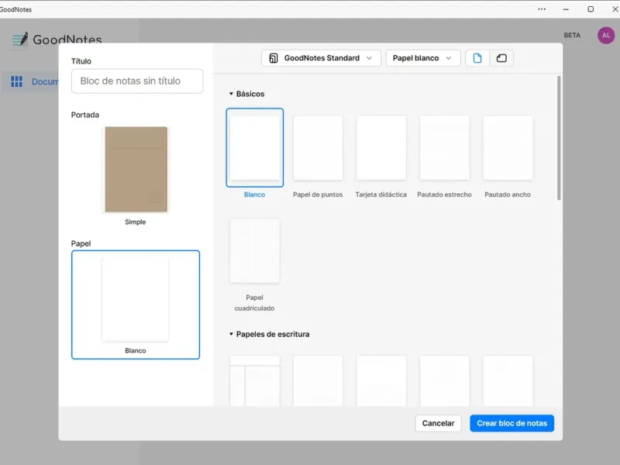This screenshot has height=465, width=620.
Task: Open the three-dots window menu
Action: [542, 9]
